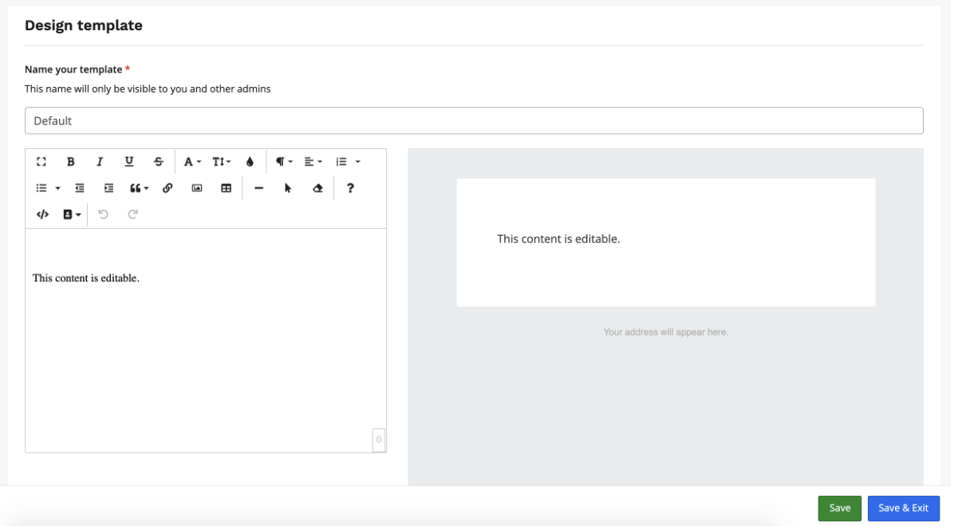This screenshot has width=954, height=526.
Task: Clear formatting with the eraser icon
Action: tap(317, 188)
